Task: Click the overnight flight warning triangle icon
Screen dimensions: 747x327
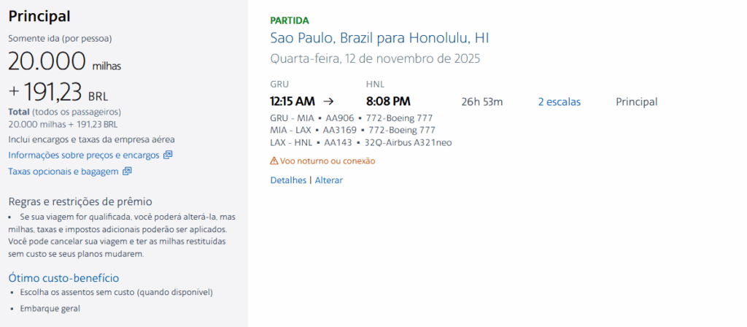Action: coord(274,161)
